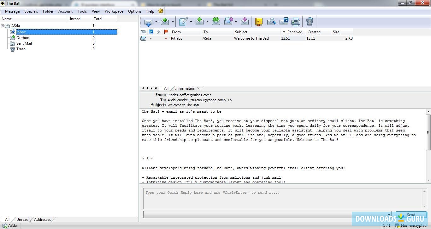The width and height of the screenshot is (431, 229).
Task: Click the Reply to All icon
Action: (216, 21)
